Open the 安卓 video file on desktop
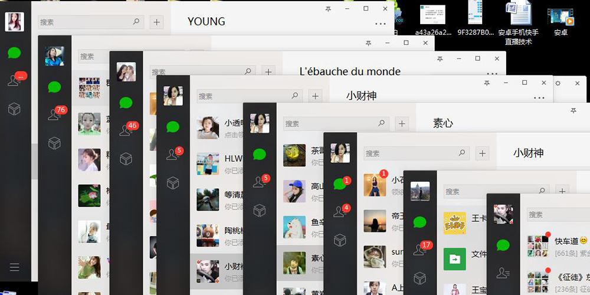Image resolution: width=590 pixels, height=295 pixels. pyautogui.click(x=560, y=21)
